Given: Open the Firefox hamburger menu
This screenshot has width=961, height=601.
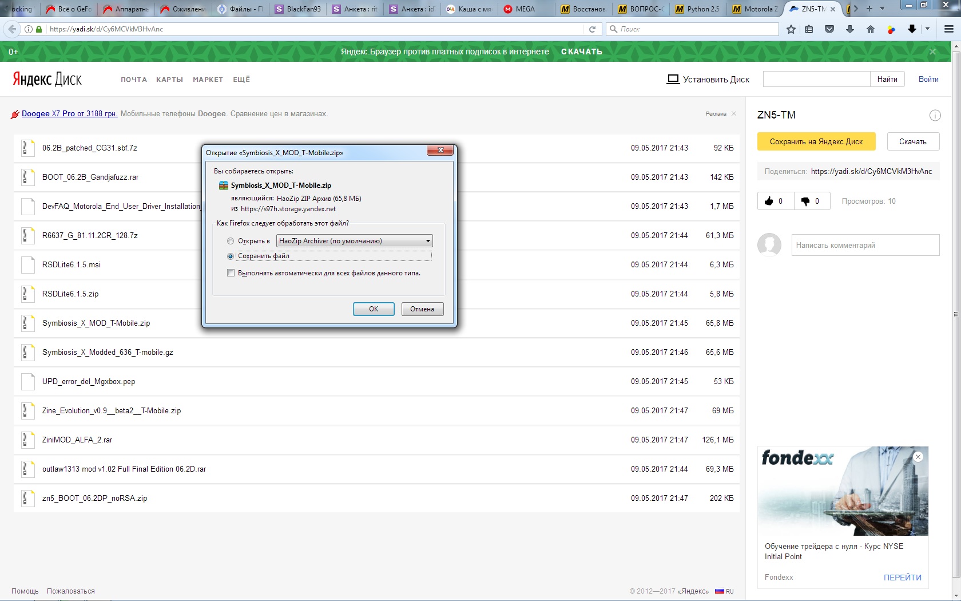Looking at the screenshot, I should pos(949,29).
